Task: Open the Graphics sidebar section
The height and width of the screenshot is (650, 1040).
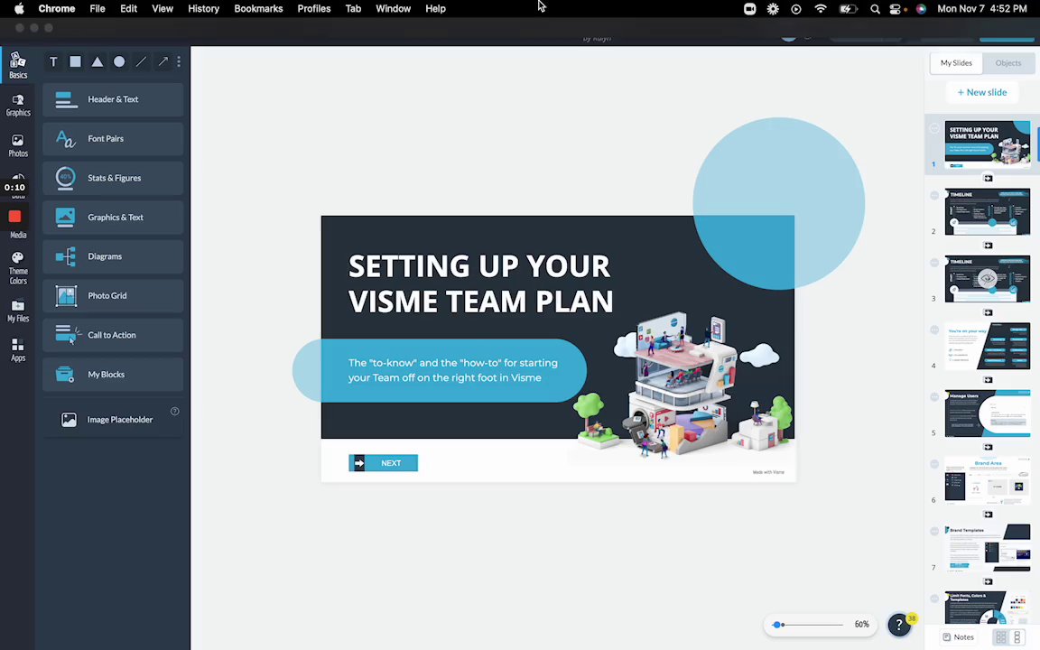Action: point(18,106)
